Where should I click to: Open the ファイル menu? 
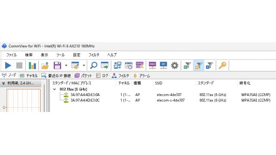pos(12,55)
